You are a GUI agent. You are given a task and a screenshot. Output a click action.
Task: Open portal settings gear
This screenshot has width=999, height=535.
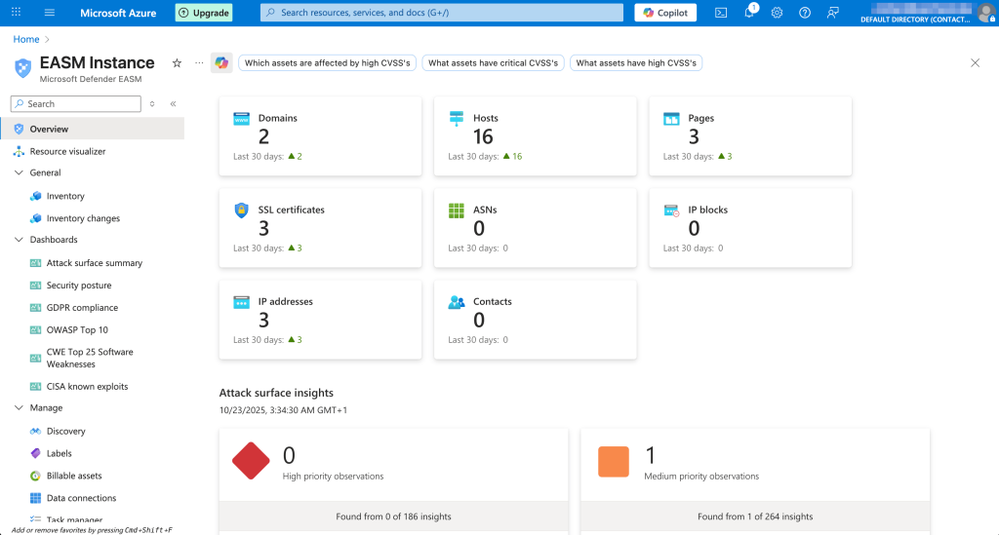point(778,13)
